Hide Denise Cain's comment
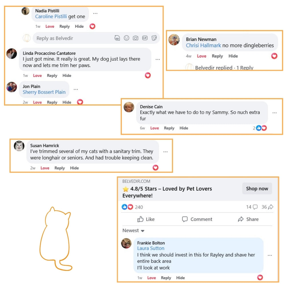 point(184,128)
